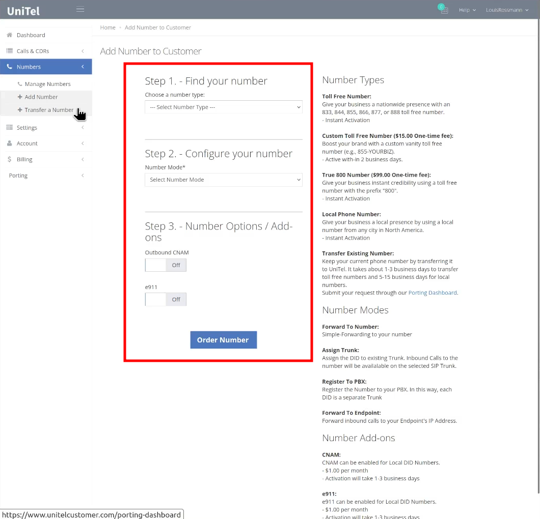
Task: Expand the Settings menu chevron
Action: tap(83, 127)
